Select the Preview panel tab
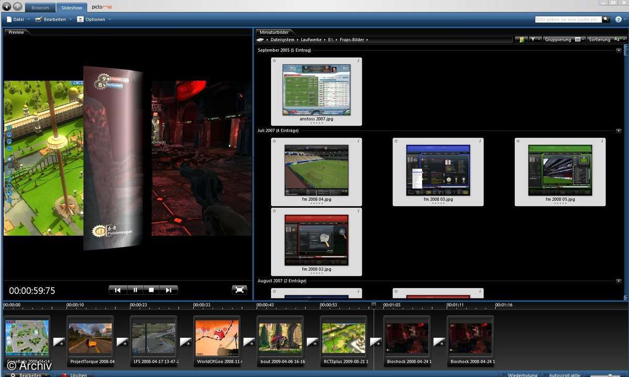 coord(16,32)
